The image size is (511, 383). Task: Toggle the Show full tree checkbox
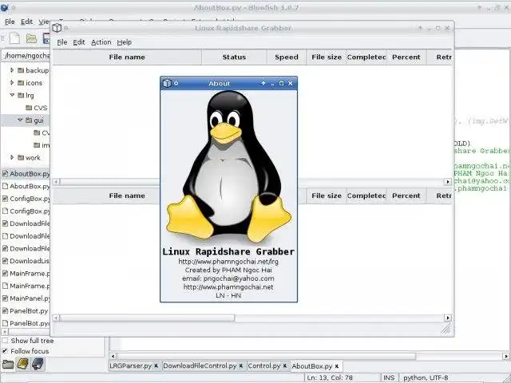[5, 341]
